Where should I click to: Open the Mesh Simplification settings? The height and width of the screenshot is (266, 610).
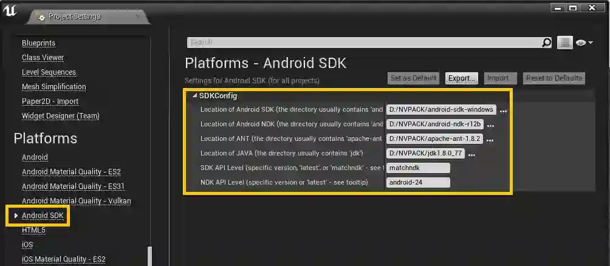pos(53,87)
